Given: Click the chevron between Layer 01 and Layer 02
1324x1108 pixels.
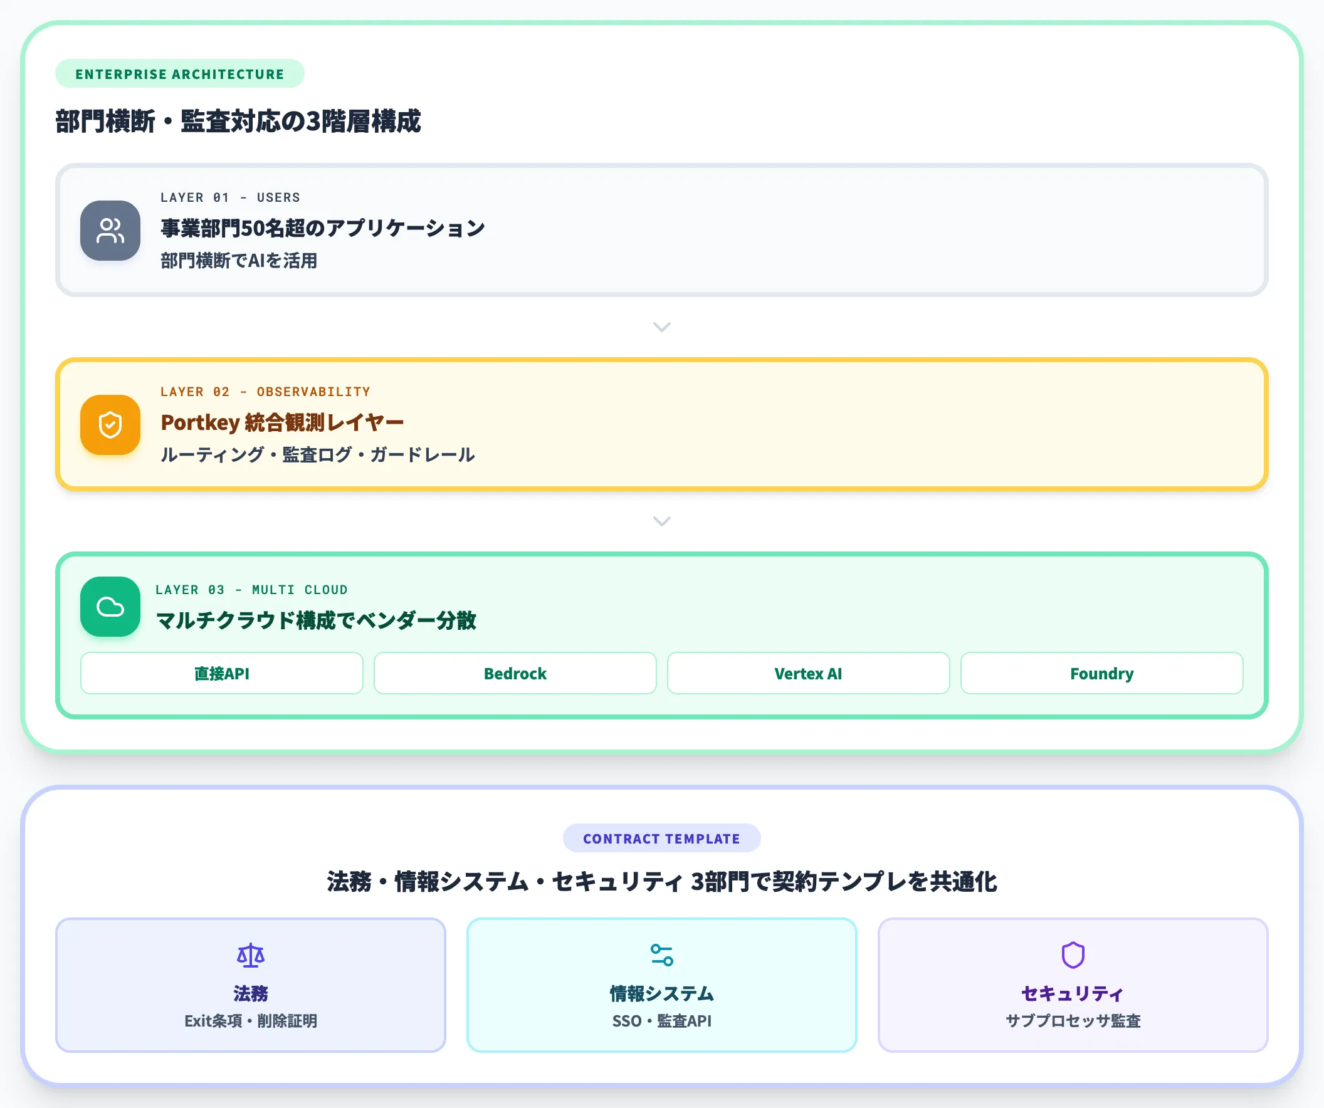Looking at the screenshot, I should coord(662,327).
